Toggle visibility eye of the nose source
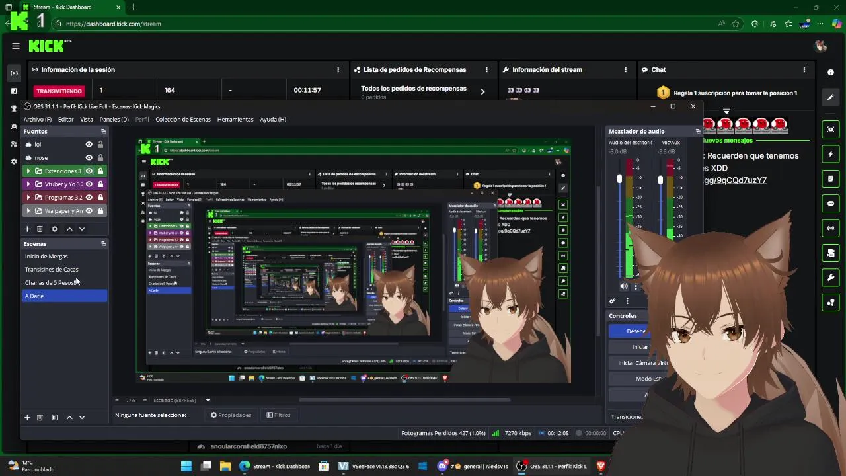Image resolution: width=846 pixels, height=476 pixels. [x=89, y=157]
